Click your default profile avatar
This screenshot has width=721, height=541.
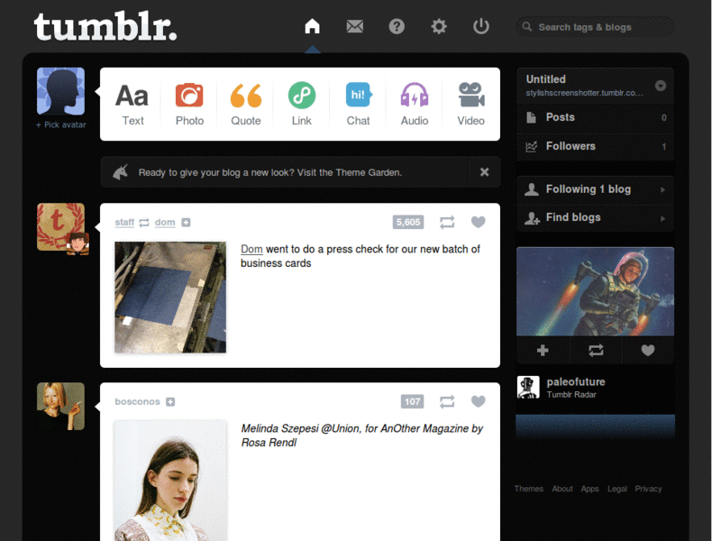60,91
